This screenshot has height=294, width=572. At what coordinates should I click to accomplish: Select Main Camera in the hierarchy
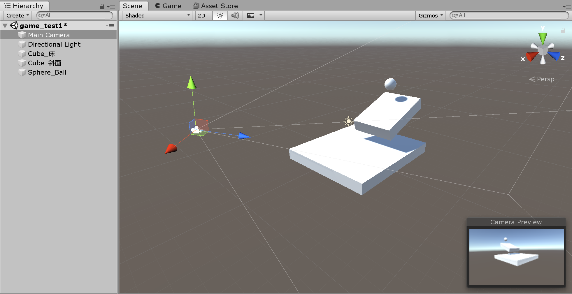58,35
